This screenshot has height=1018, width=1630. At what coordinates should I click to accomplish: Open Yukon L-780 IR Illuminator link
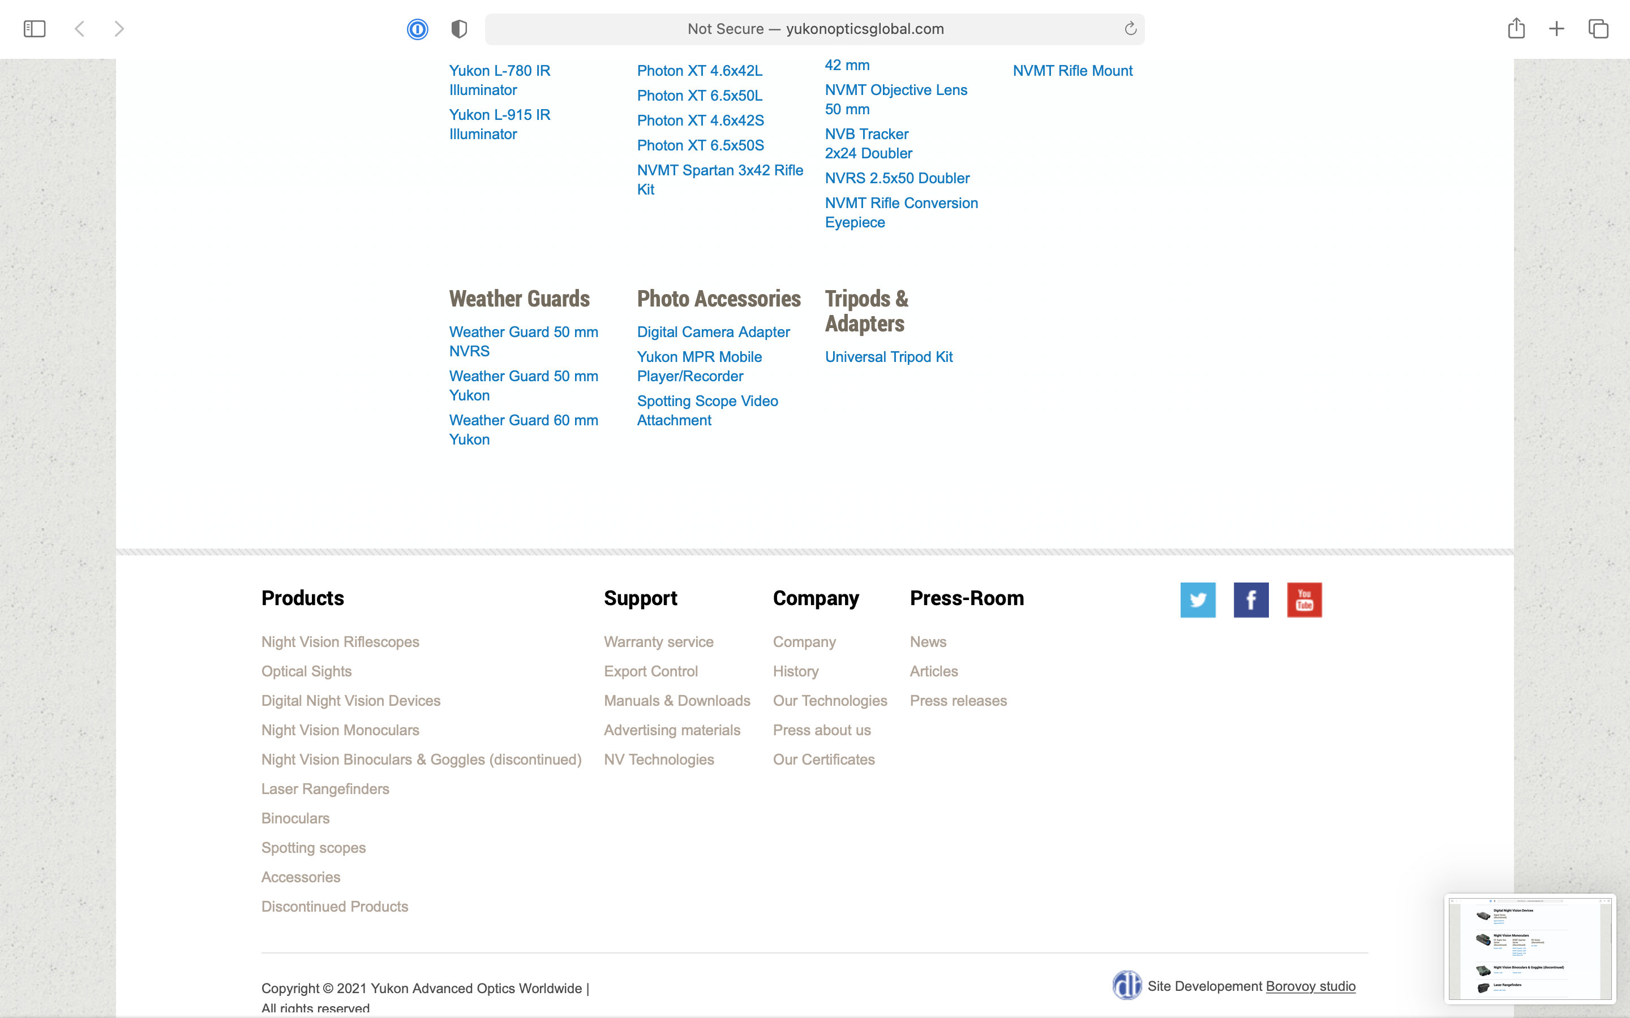[500, 80]
